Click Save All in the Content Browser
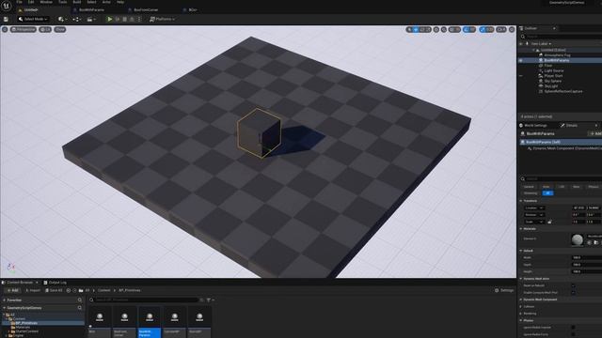The image size is (602, 338). [x=54, y=290]
